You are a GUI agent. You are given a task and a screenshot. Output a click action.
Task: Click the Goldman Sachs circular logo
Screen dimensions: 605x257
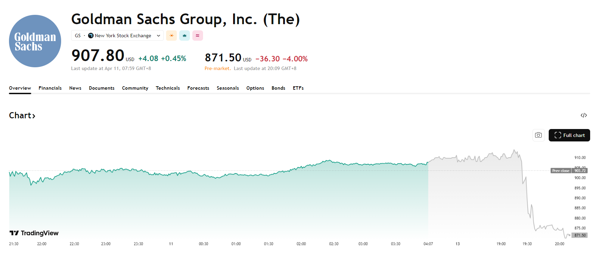click(35, 41)
